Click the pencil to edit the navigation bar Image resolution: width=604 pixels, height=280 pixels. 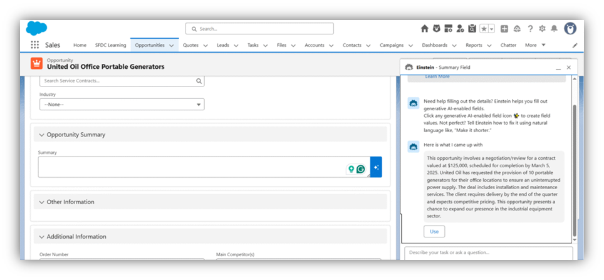pyautogui.click(x=575, y=45)
